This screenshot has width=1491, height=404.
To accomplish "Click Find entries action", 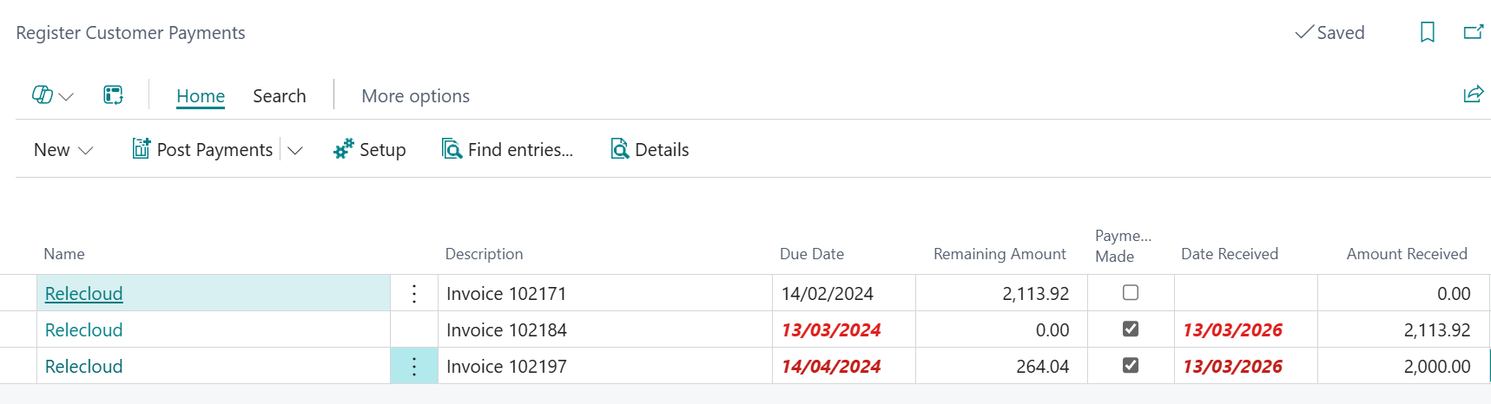I will click(x=508, y=149).
